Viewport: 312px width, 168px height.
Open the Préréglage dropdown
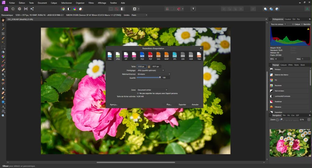click(151, 70)
